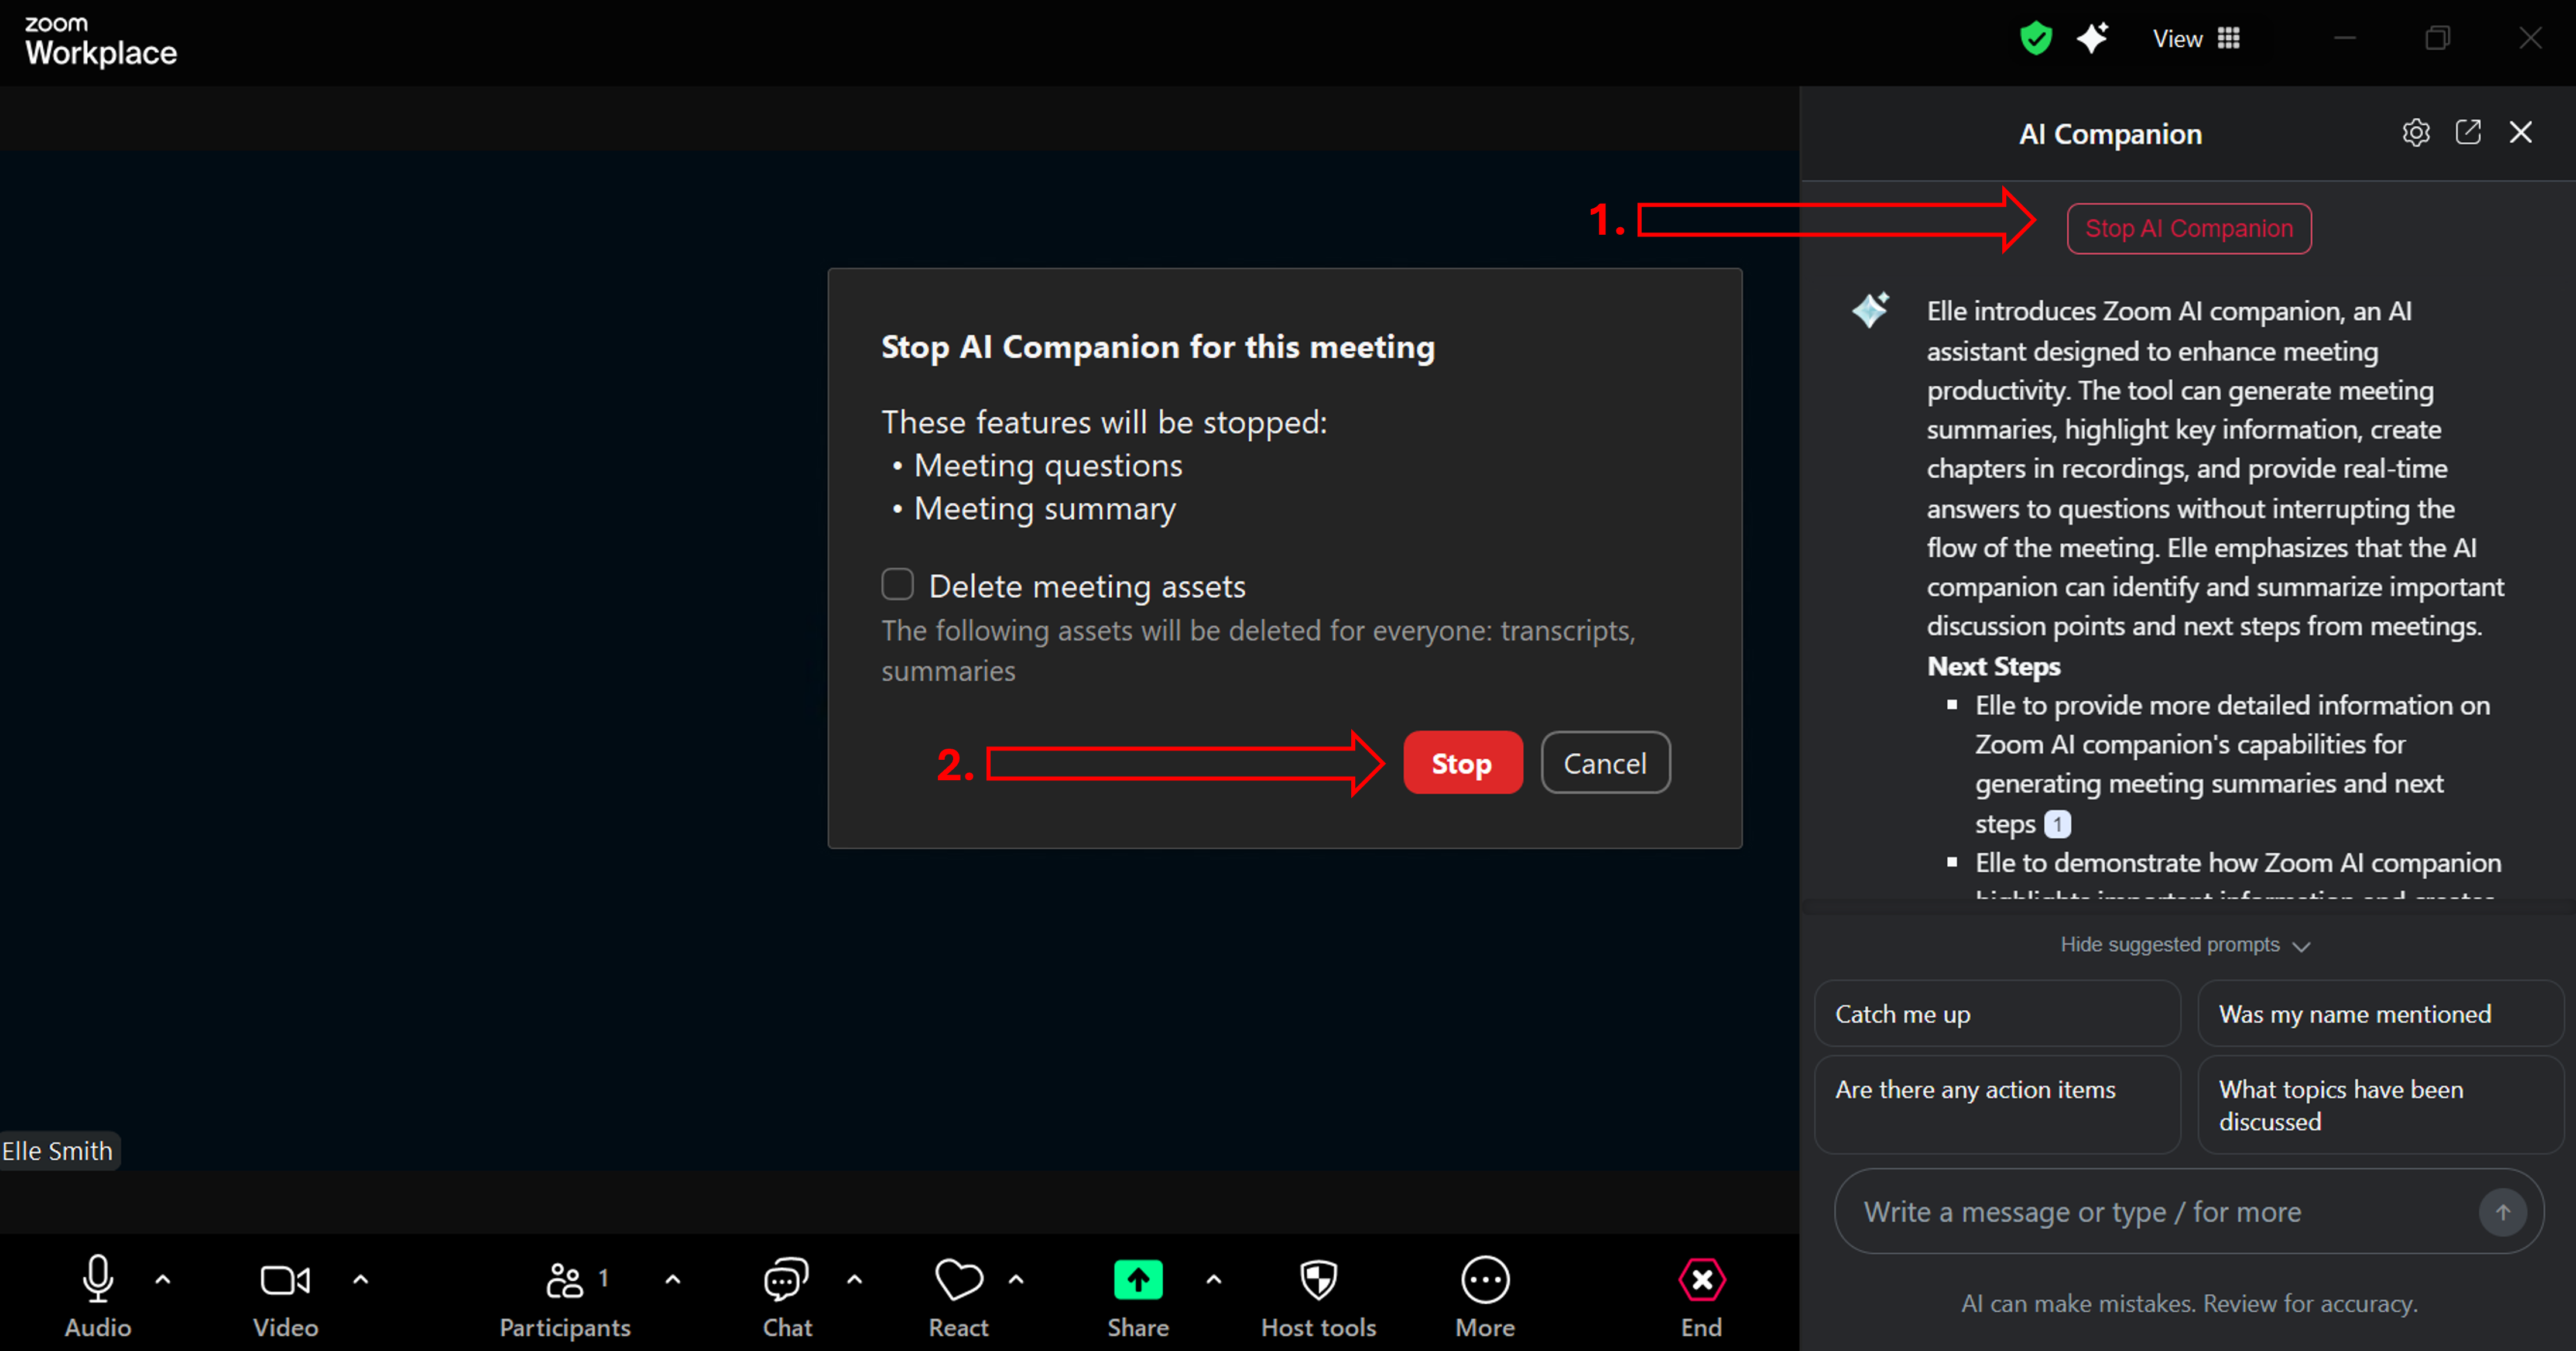Open AI Companion settings gear

tap(2416, 132)
